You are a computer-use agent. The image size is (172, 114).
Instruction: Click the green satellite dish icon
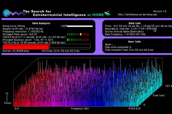(107, 13)
